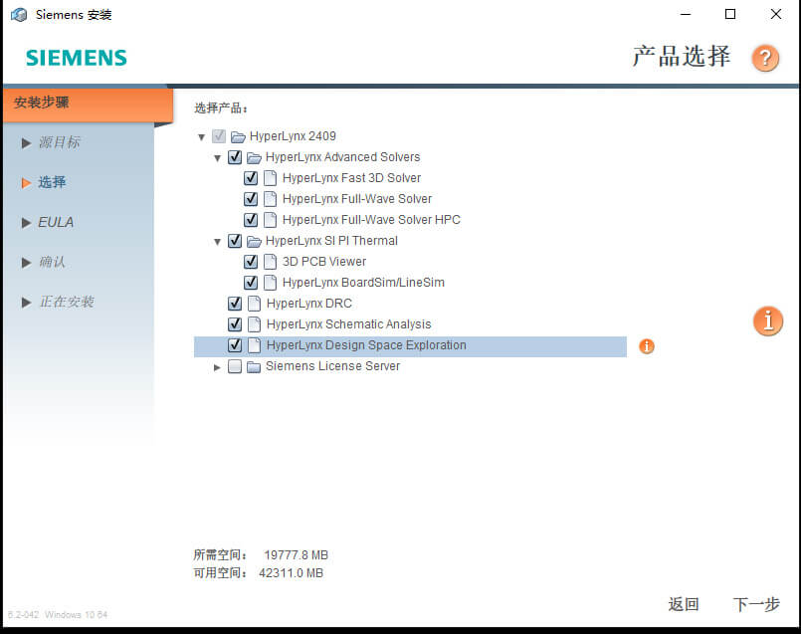Enable the Siemens License Server checkbox
The image size is (801, 634).
pyautogui.click(x=235, y=367)
